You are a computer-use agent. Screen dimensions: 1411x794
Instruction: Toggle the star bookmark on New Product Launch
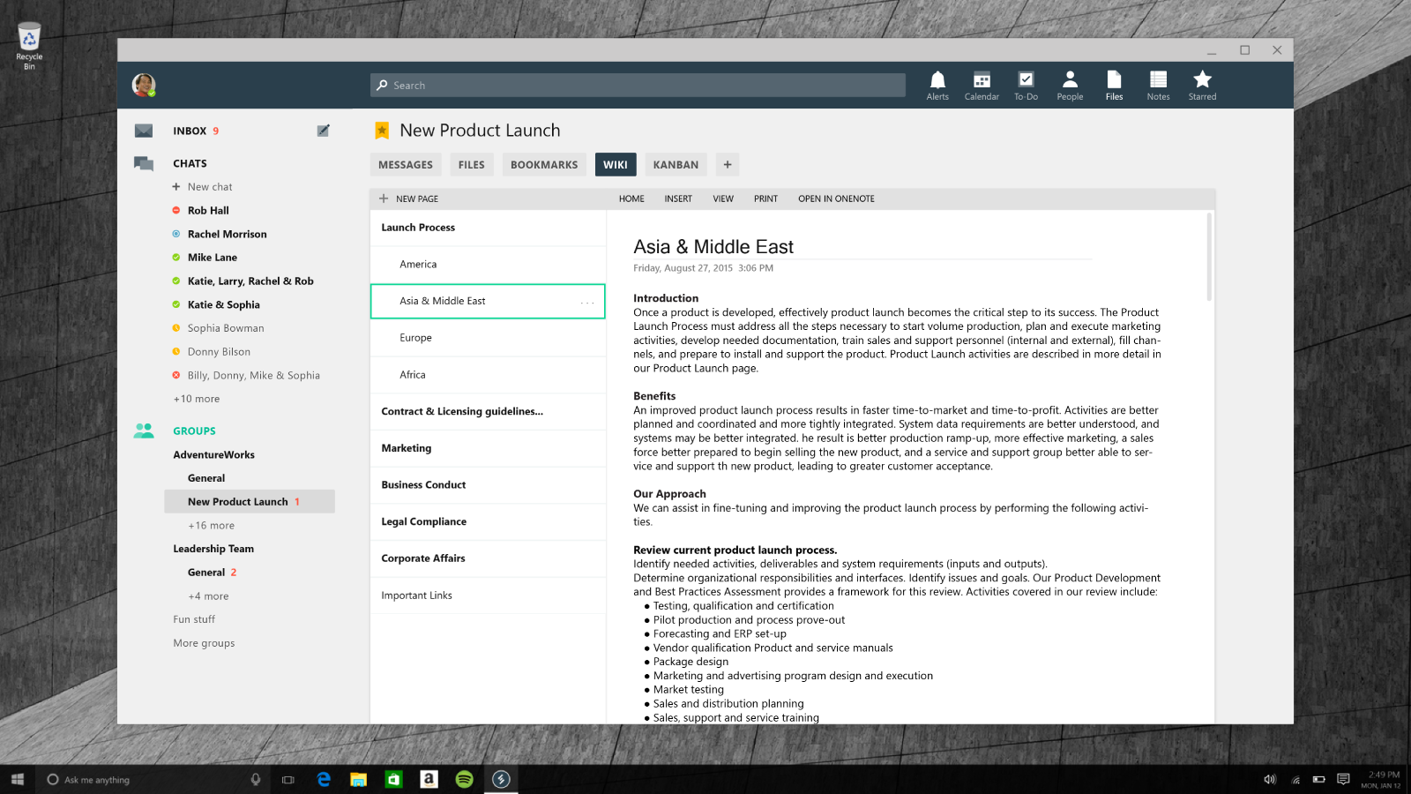[x=382, y=131]
